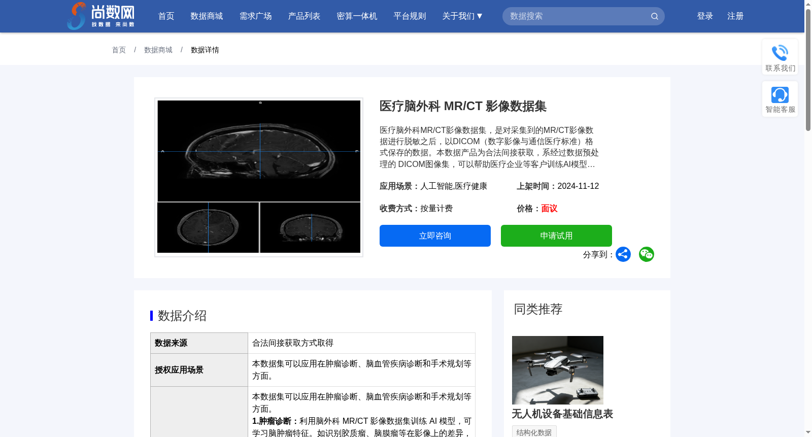Click the 结构化数据 tag
Viewport: 812px width, 437px height.
(534, 432)
